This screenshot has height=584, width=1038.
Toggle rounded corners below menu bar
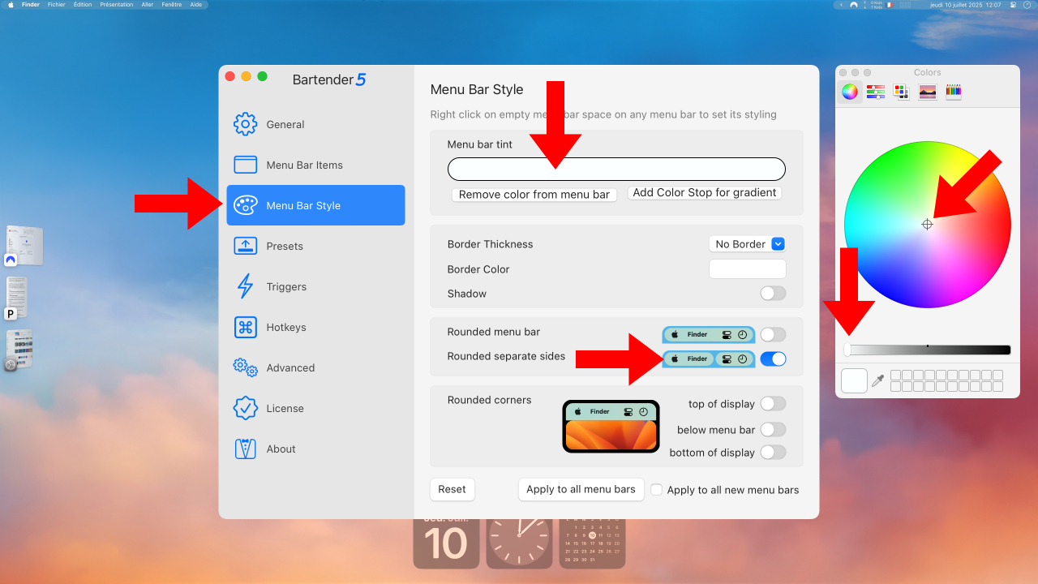[x=773, y=430]
